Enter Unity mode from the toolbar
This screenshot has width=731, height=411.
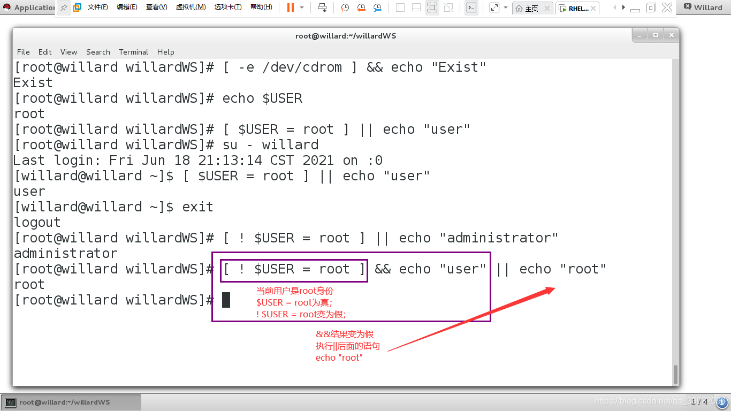(448, 8)
